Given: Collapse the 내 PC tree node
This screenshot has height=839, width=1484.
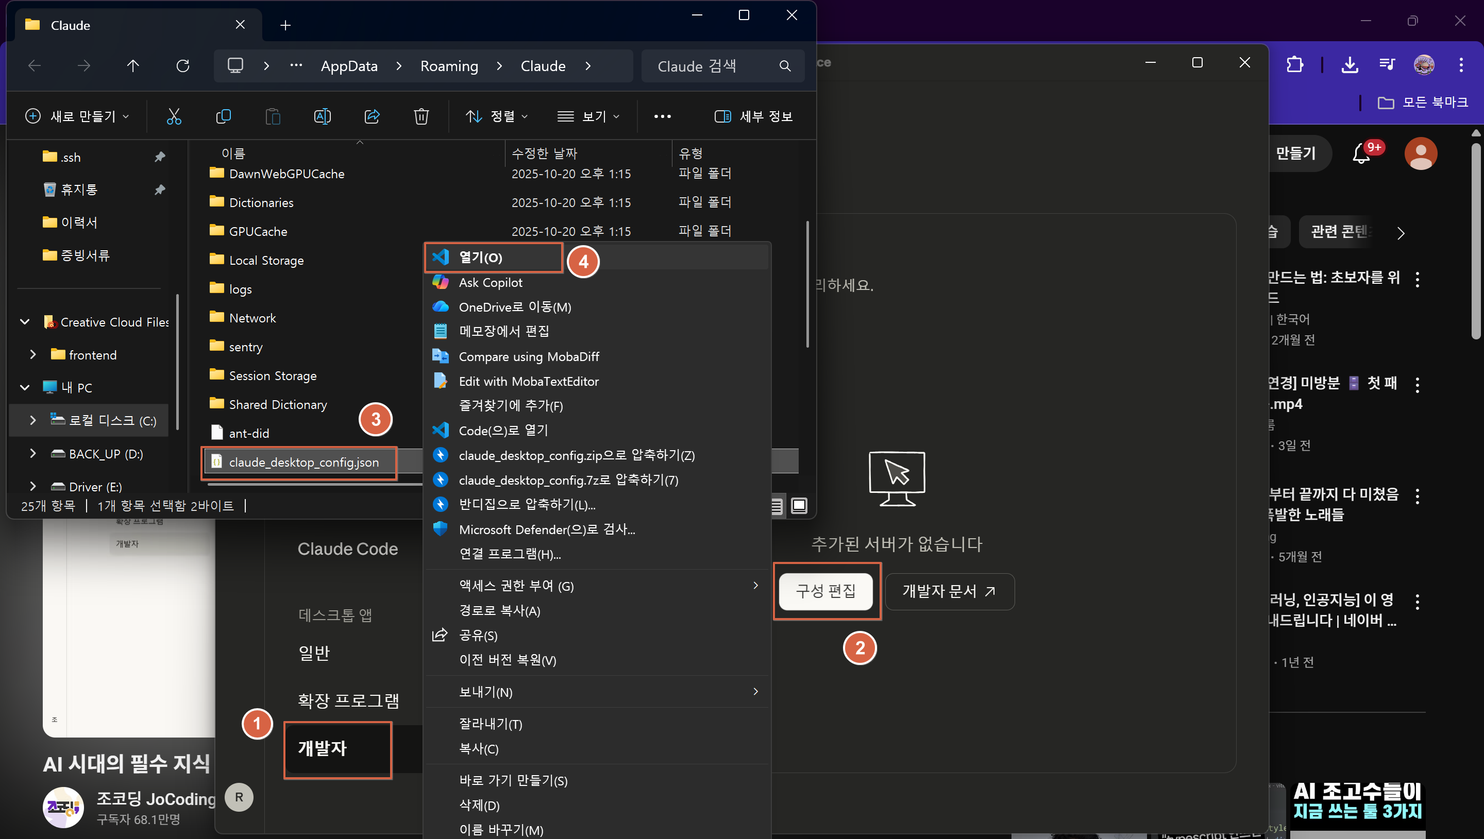Looking at the screenshot, I should coord(25,387).
